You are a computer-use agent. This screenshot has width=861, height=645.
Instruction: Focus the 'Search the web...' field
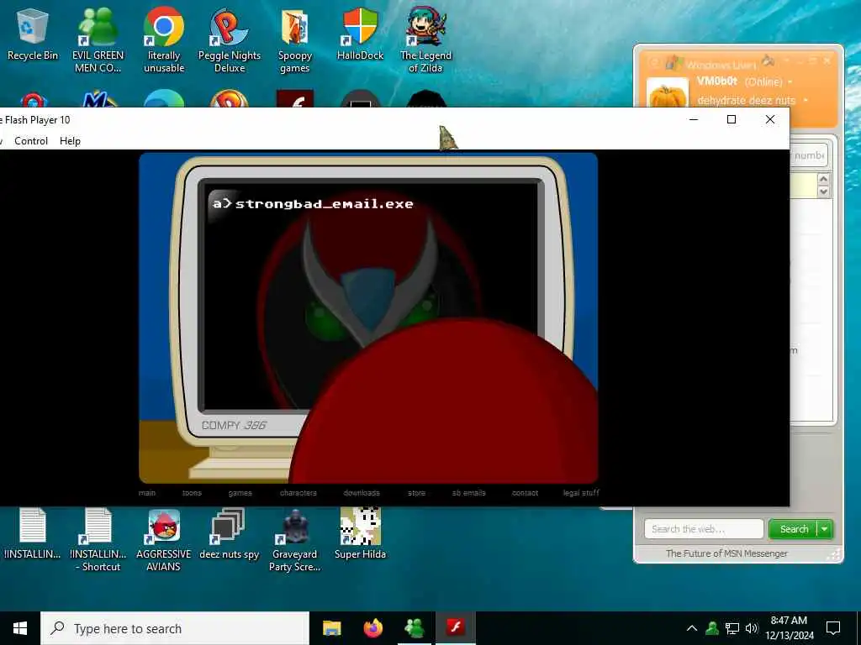[704, 529]
